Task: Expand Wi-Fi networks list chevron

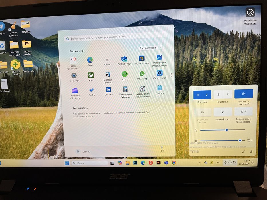Action: [x=207, y=95]
